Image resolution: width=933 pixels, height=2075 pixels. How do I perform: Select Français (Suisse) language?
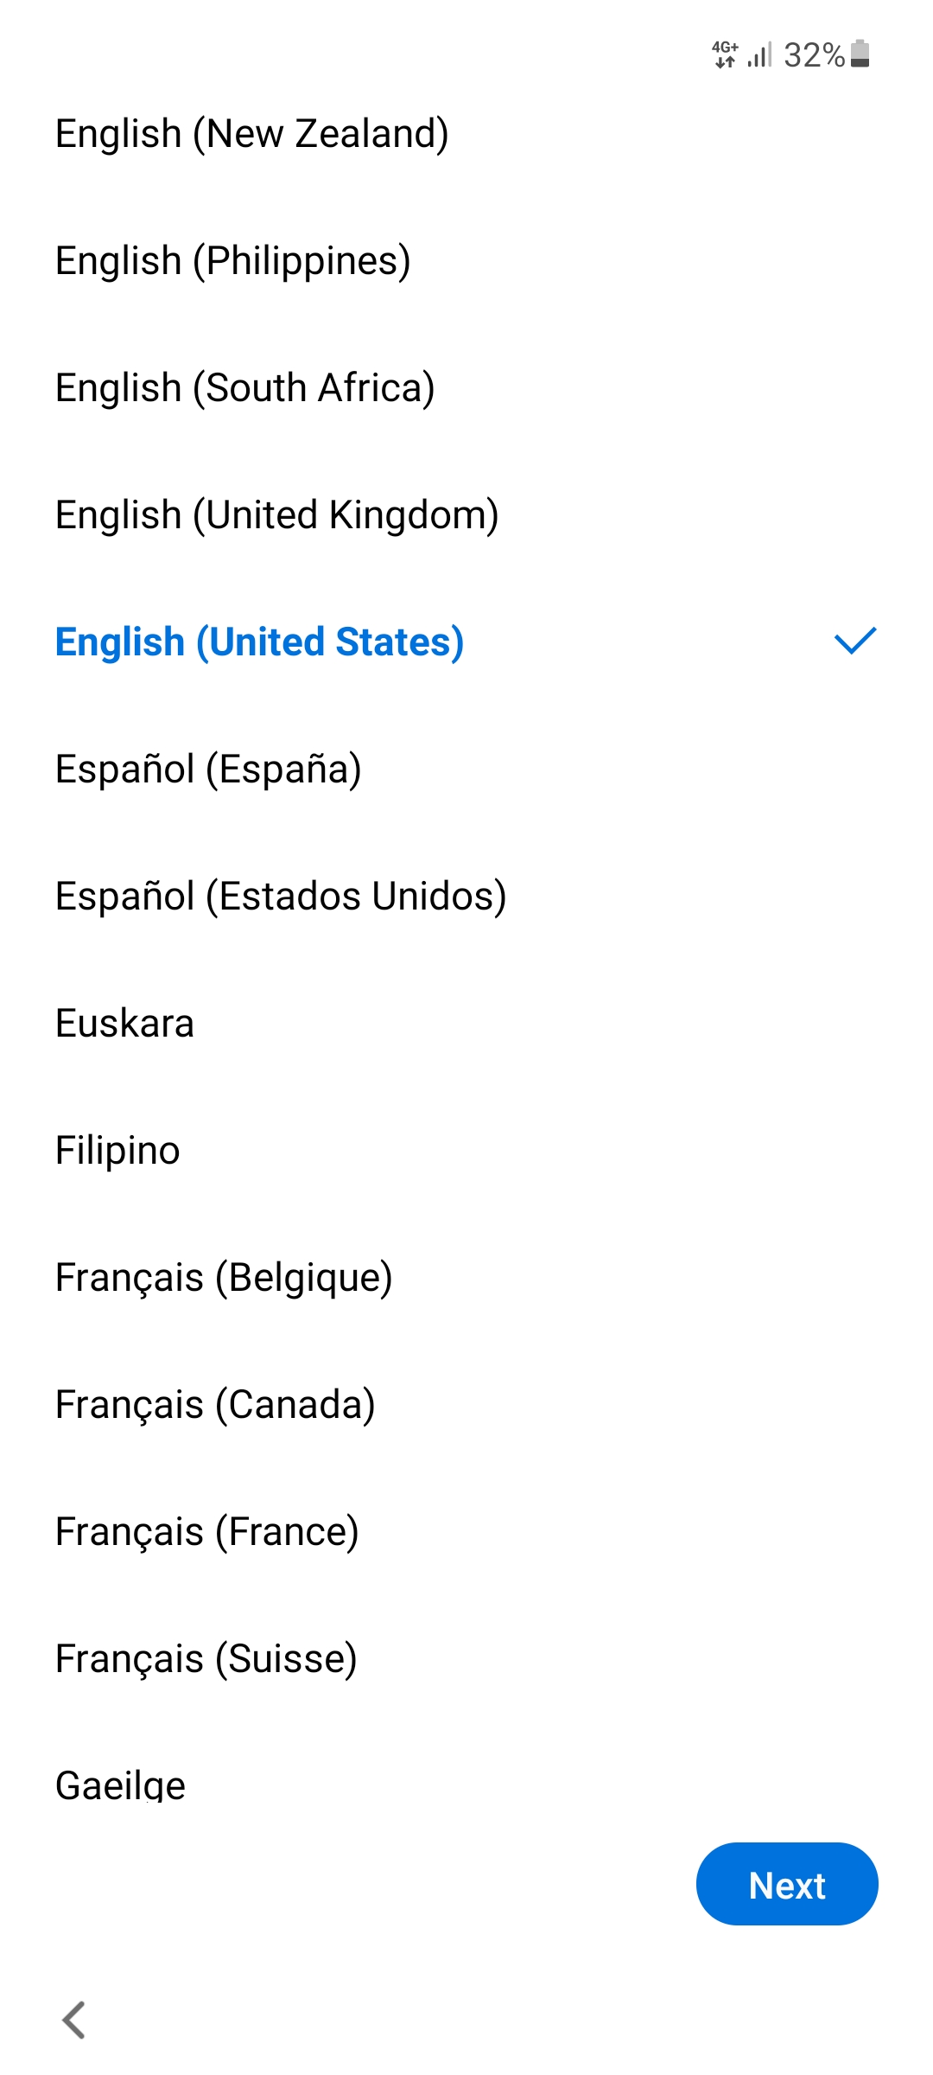point(466,1659)
